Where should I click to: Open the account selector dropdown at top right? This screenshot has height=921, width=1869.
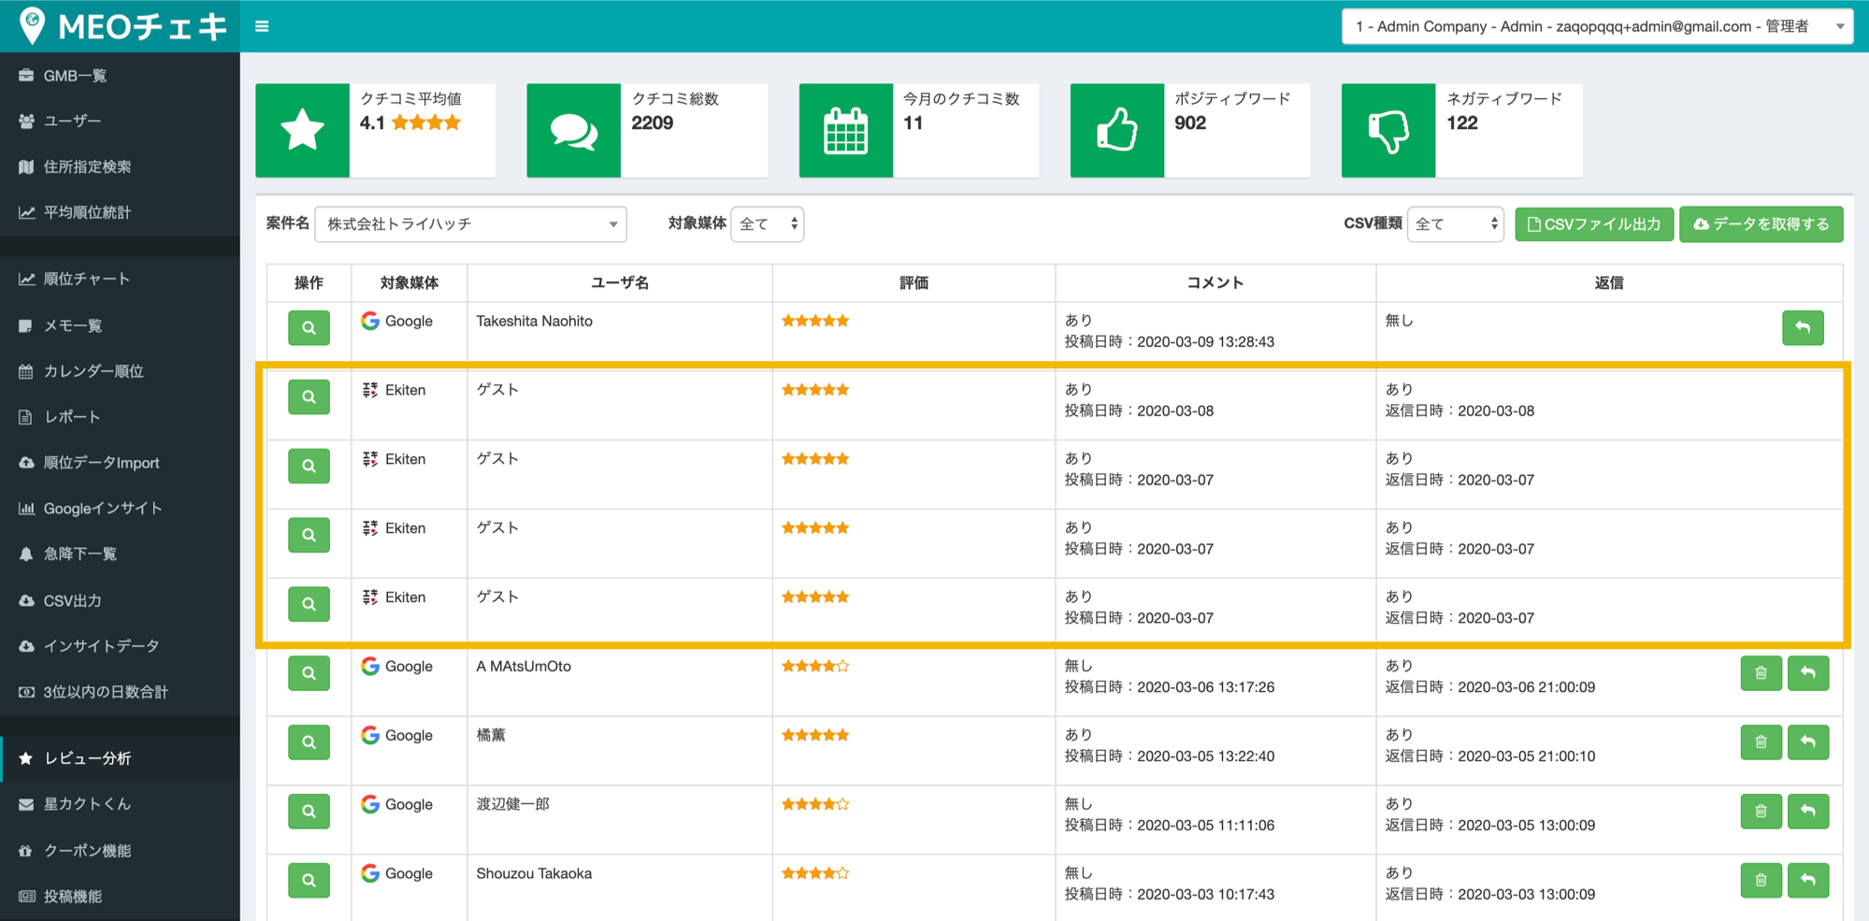pyautogui.click(x=1597, y=26)
